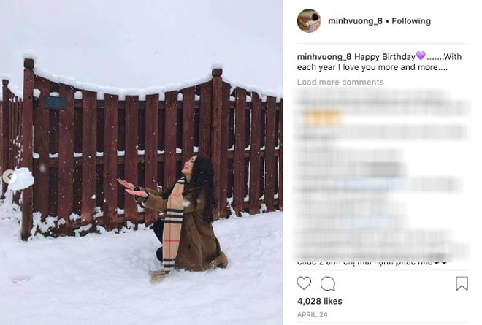This screenshot has height=325, width=482.
Task: Go to previous photo using left arrow
Action: pos(9,177)
